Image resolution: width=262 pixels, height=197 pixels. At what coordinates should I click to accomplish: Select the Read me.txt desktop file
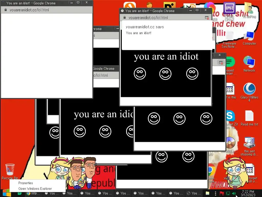(x=249, y=118)
